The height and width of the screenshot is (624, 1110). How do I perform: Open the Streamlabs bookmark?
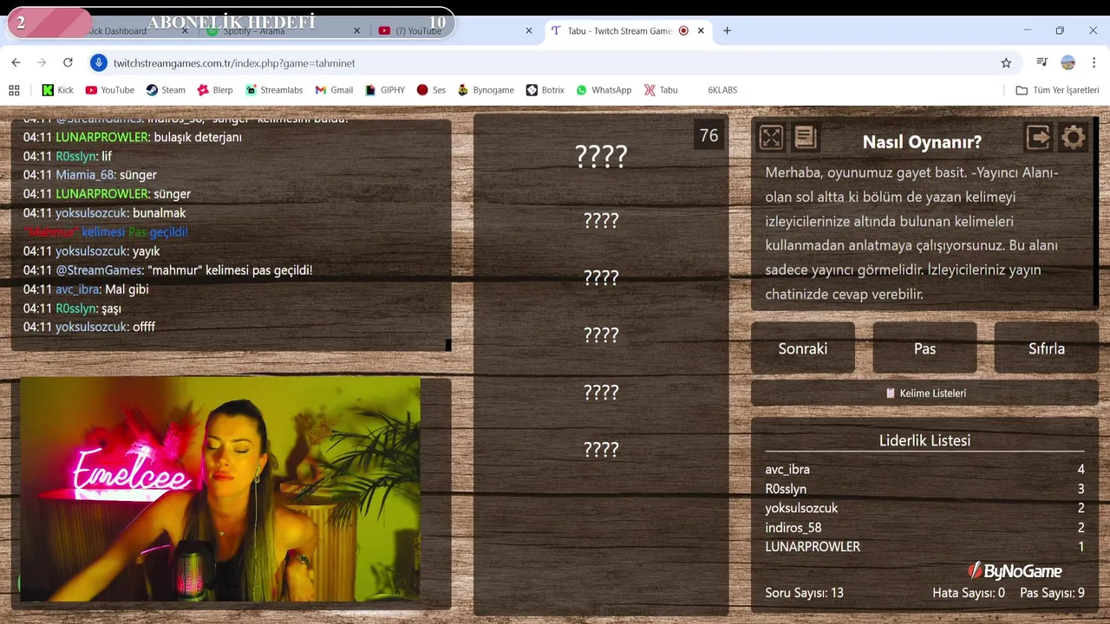point(274,90)
